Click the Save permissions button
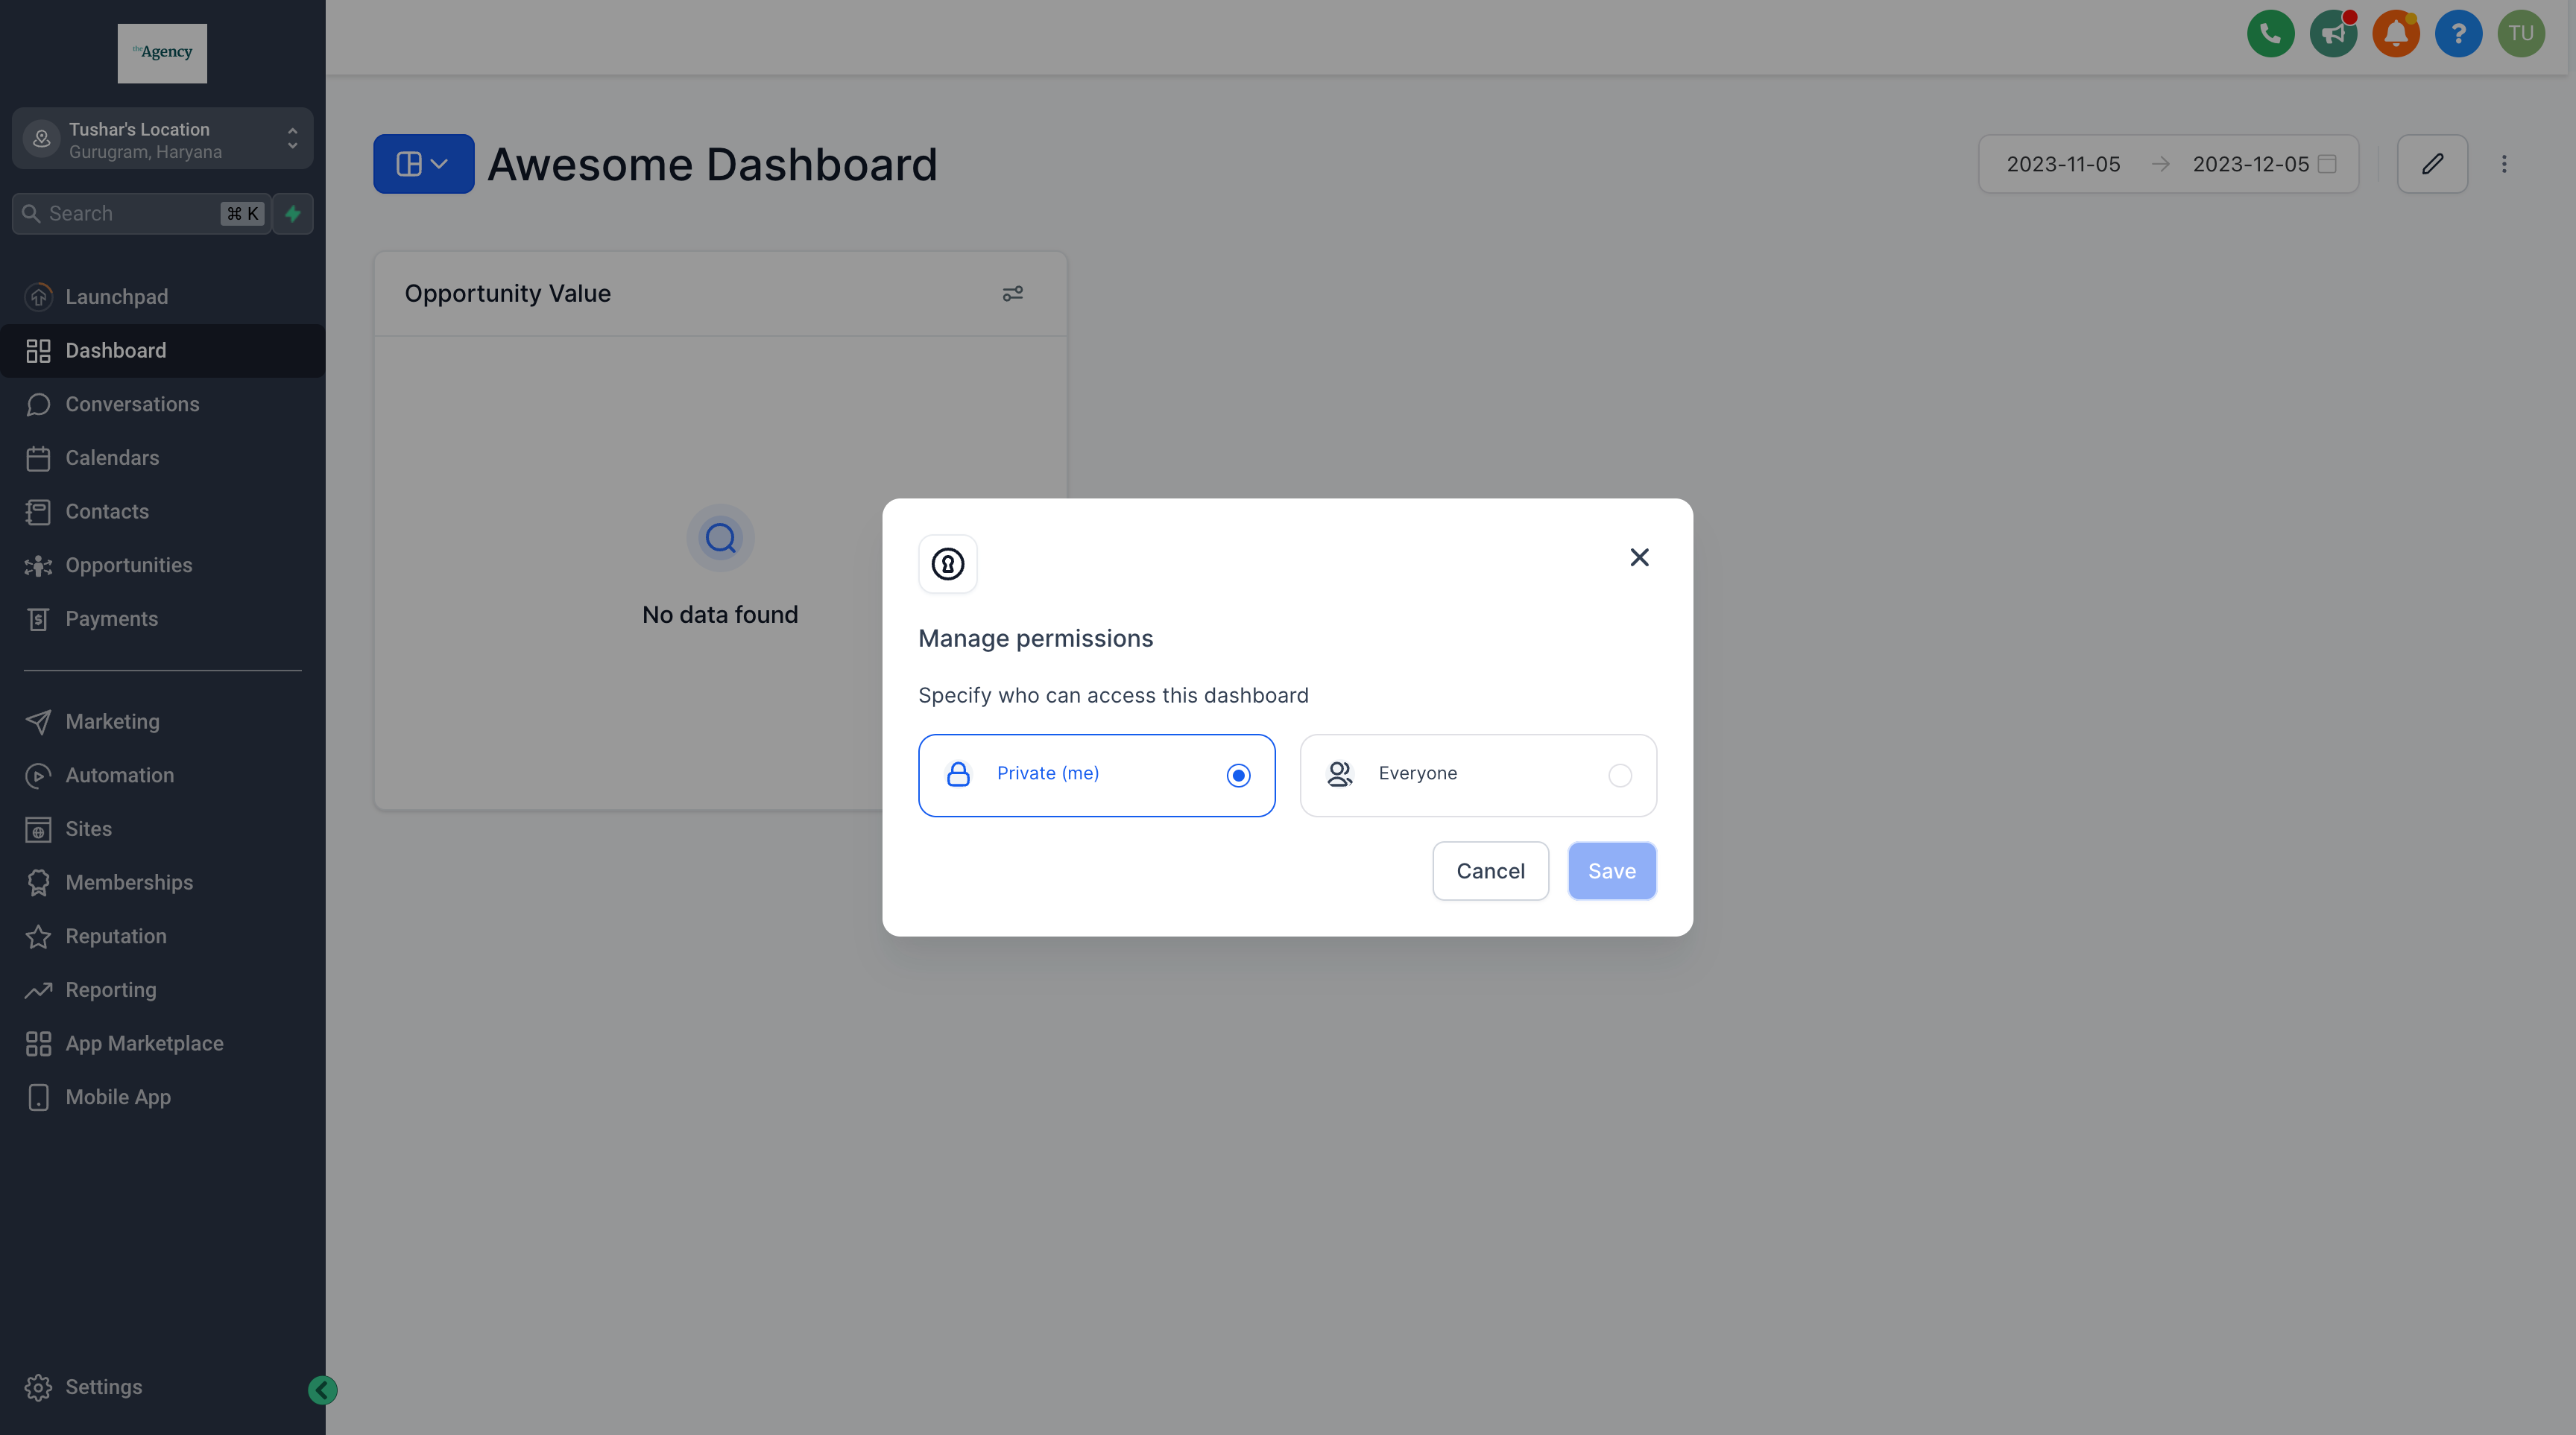The image size is (2576, 1435). (x=1611, y=870)
